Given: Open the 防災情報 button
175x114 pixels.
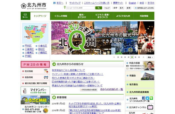Looking at the screenshot, I should [x=35, y=71].
